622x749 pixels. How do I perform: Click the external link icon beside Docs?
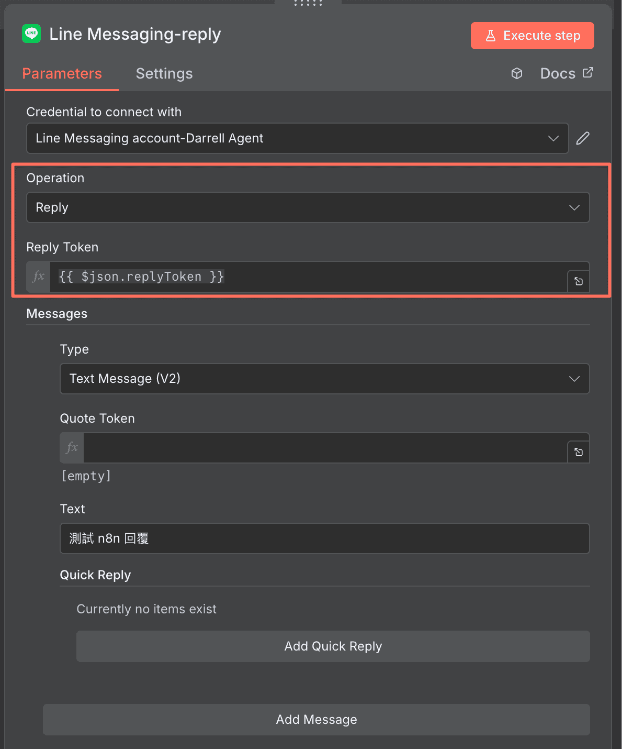pos(588,72)
